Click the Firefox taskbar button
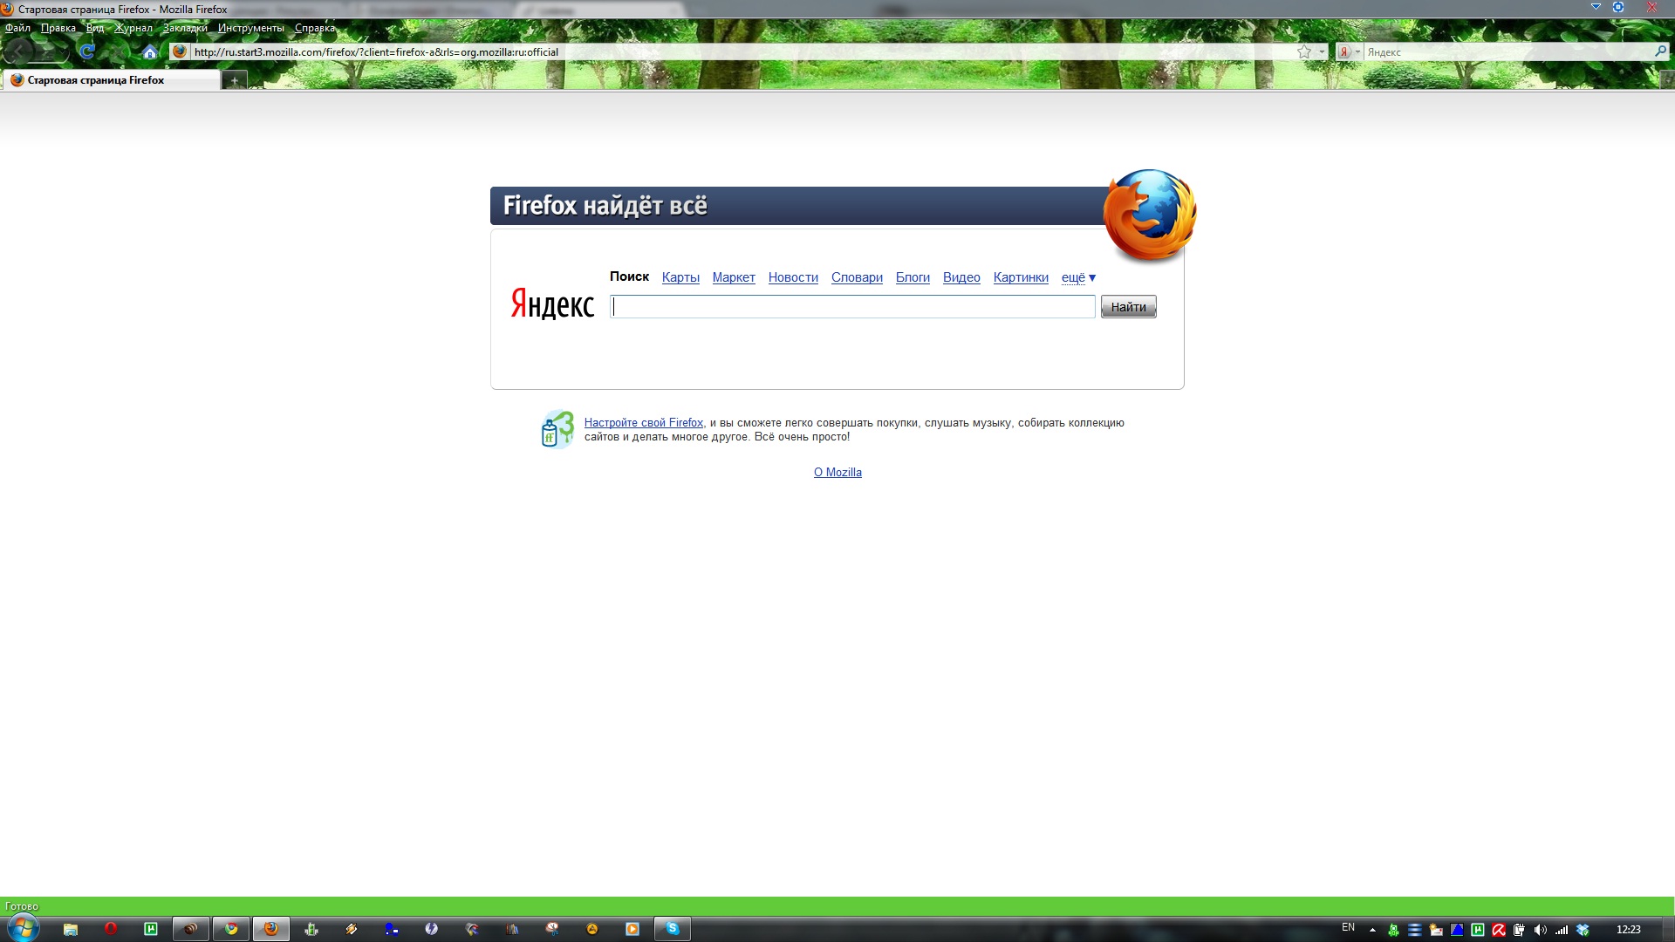 click(271, 929)
